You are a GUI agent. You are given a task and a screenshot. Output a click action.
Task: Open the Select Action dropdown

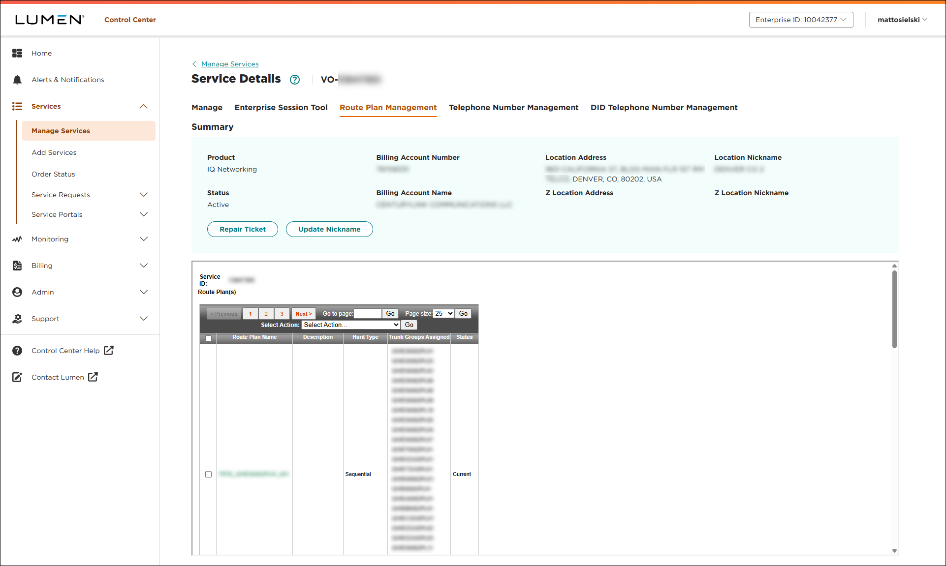[x=350, y=325]
